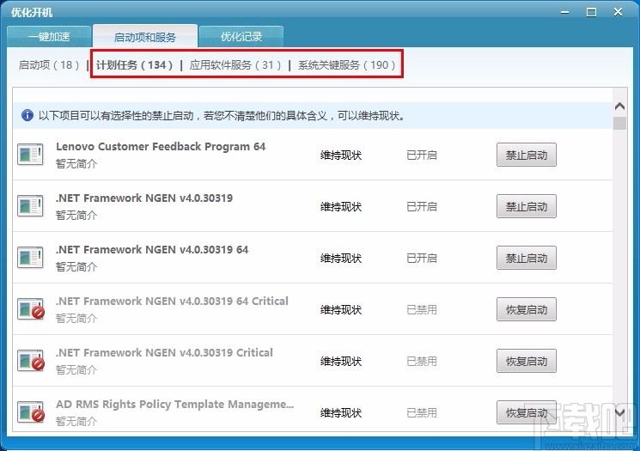Restore startup for AD RMS Rights Policy task
The width and height of the screenshot is (640, 451).
tap(526, 412)
